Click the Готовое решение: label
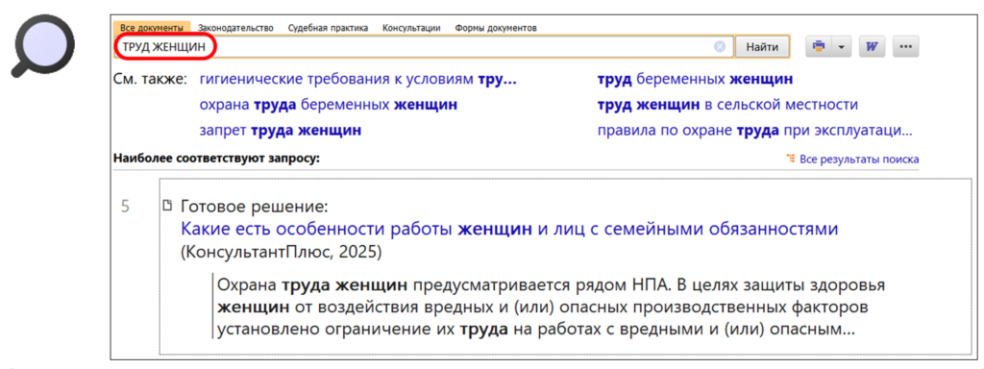The image size is (984, 369). point(254,207)
